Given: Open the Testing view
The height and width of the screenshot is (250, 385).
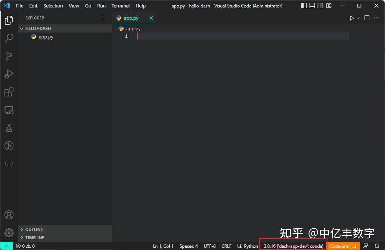Looking at the screenshot, I should [x=9, y=128].
